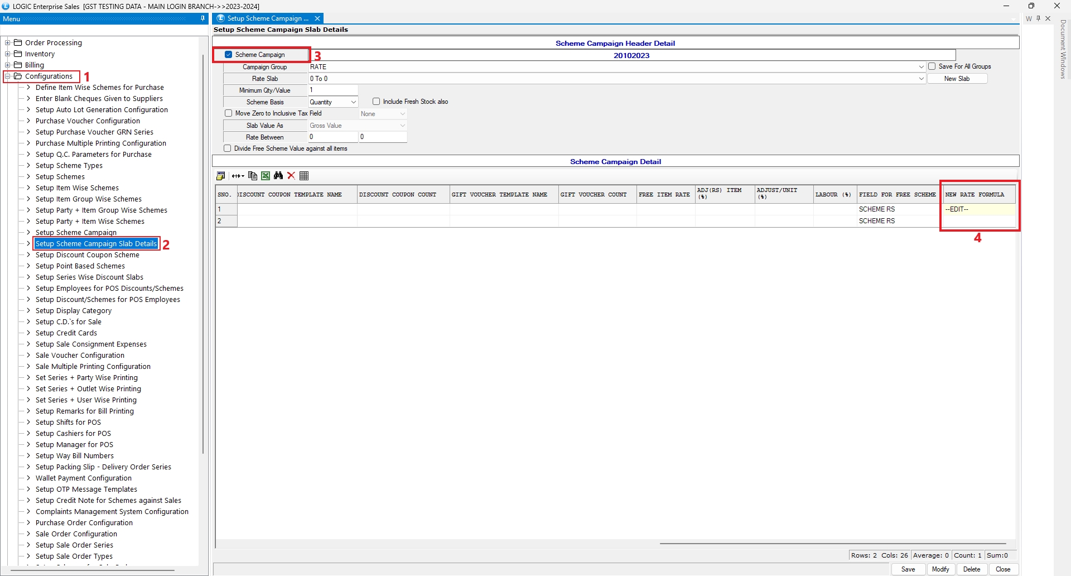The width and height of the screenshot is (1071, 576).
Task: Click the binoculars find icon
Action: pyautogui.click(x=278, y=176)
